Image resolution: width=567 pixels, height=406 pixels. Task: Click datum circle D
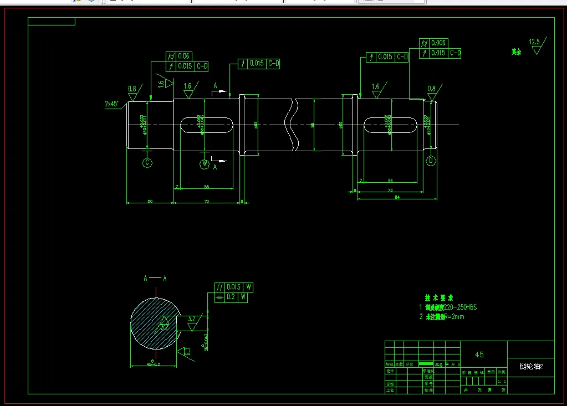(431, 161)
